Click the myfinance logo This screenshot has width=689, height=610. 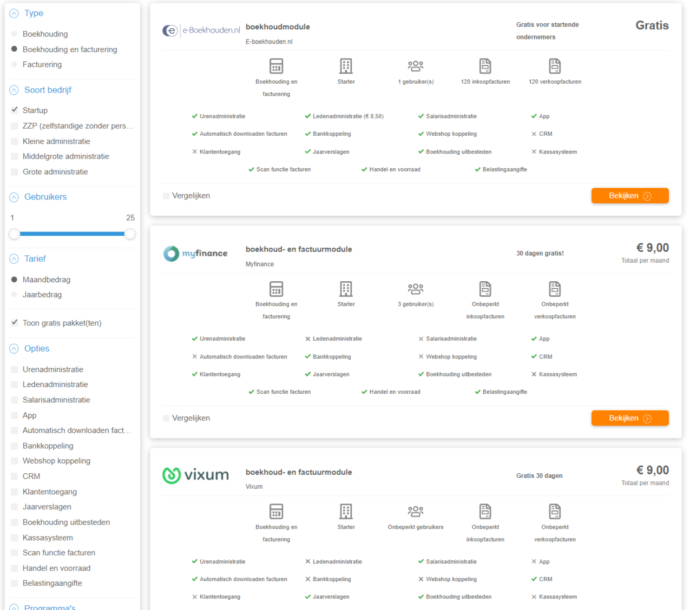coord(195,253)
